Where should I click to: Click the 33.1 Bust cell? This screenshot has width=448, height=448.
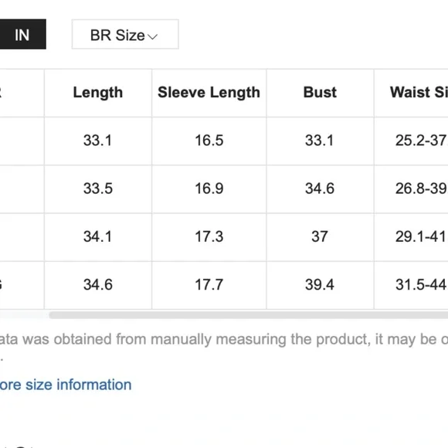[x=320, y=141]
